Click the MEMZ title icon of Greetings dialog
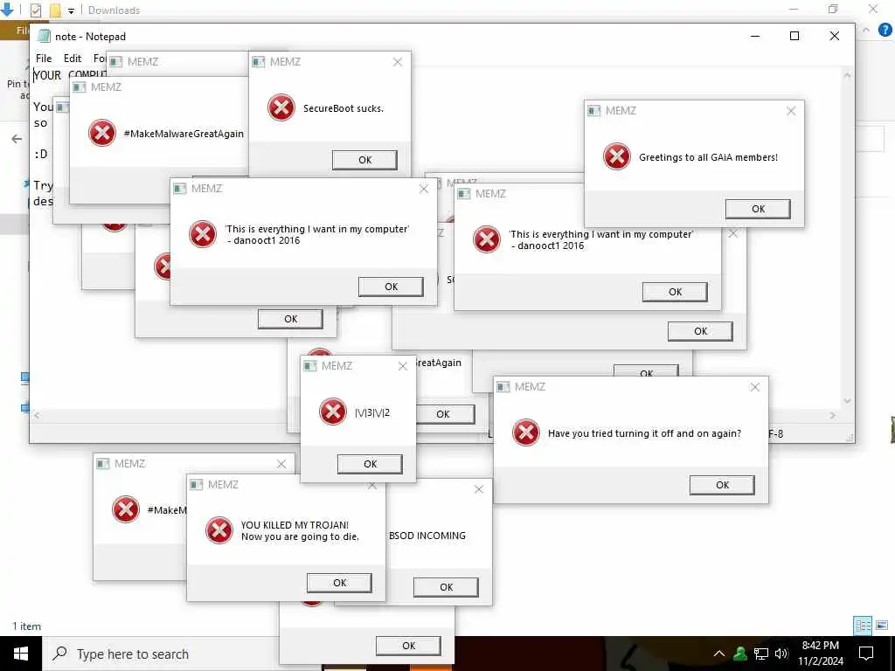The image size is (895, 671). point(594,111)
